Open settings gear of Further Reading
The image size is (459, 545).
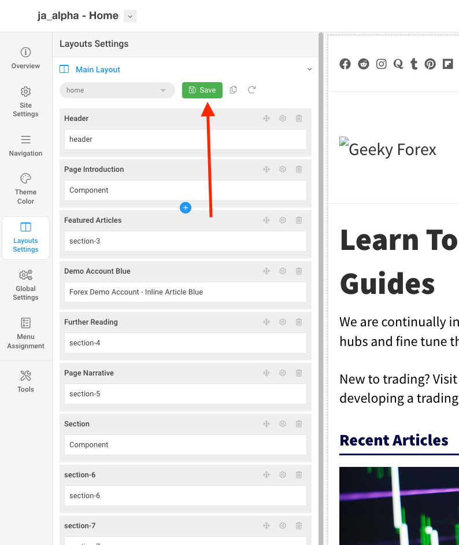point(283,322)
